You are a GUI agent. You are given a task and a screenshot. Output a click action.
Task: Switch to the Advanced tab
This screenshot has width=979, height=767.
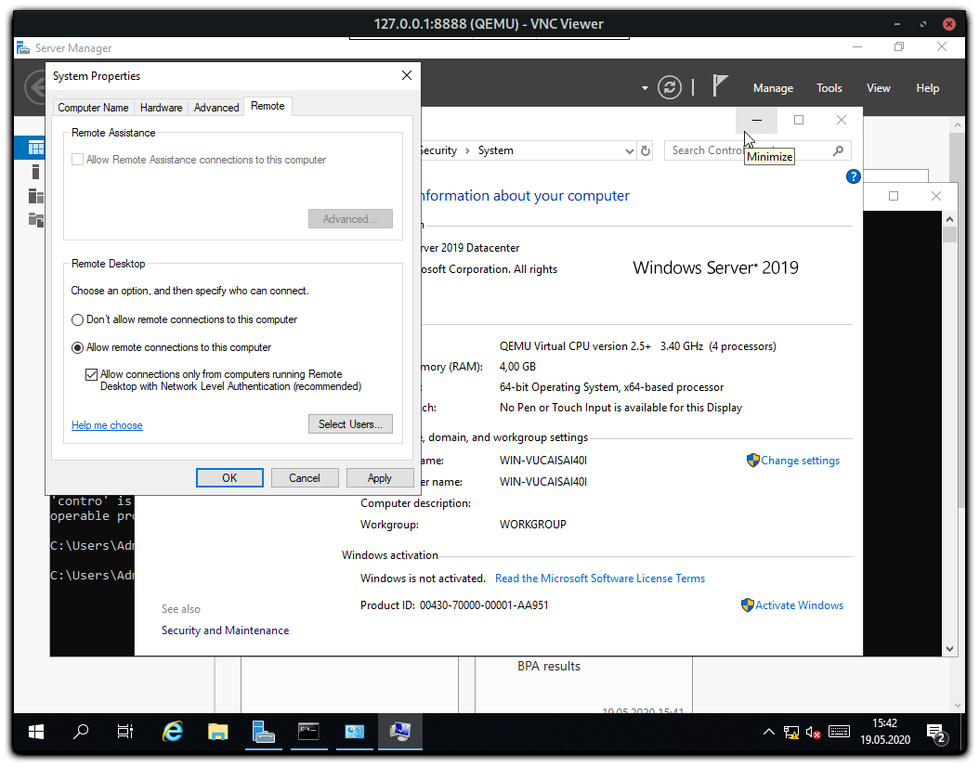point(216,108)
